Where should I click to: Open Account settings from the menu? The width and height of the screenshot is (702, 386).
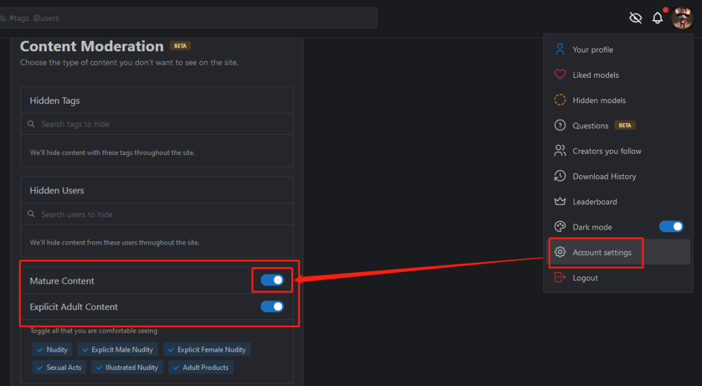click(618, 252)
